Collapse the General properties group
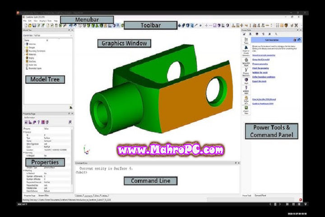 coord(24,132)
